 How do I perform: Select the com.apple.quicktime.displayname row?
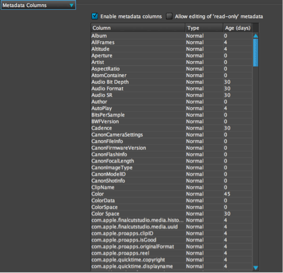coord(172,267)
